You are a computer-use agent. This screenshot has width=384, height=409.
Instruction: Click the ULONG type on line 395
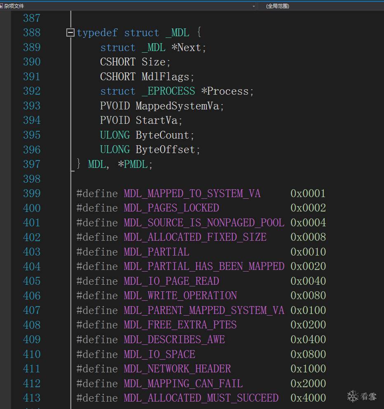(115, 135)
